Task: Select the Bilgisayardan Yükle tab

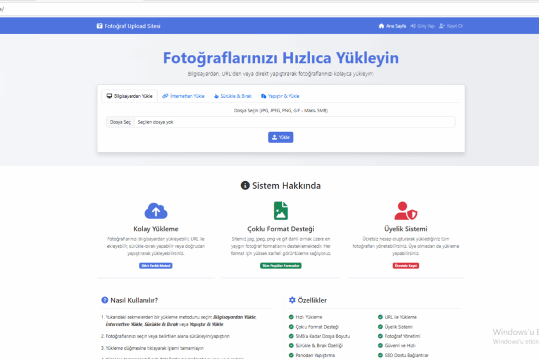Action: tap(129, 96)
